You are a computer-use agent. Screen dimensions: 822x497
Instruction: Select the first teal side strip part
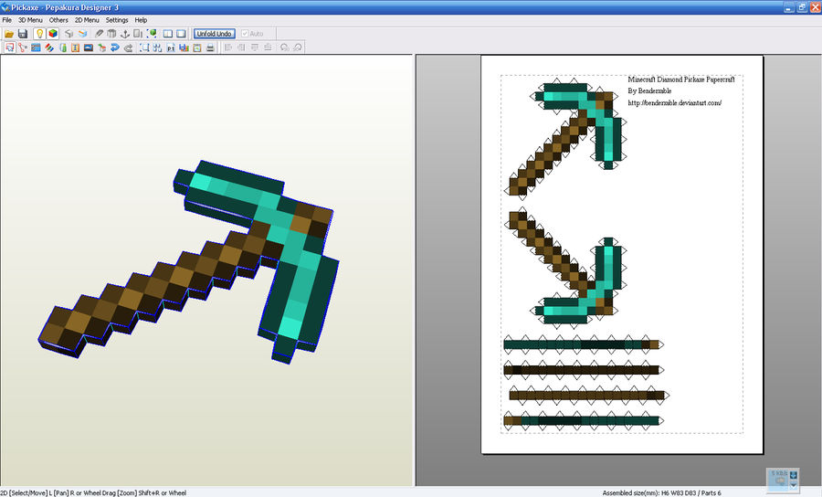pyautogui.click(x=583, y=344)
